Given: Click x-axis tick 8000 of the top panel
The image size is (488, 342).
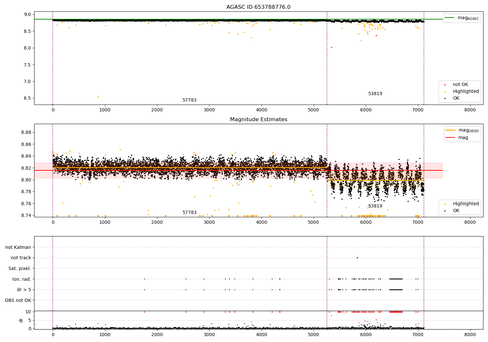Looking at the screenshot, I should 470,110.
